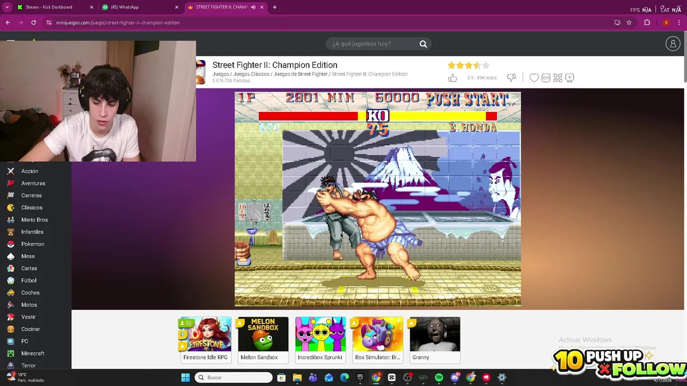Click the add-to-screen monitor plus icon
The width and height of the screenshot is (687, 386).
tap(569, 78)
